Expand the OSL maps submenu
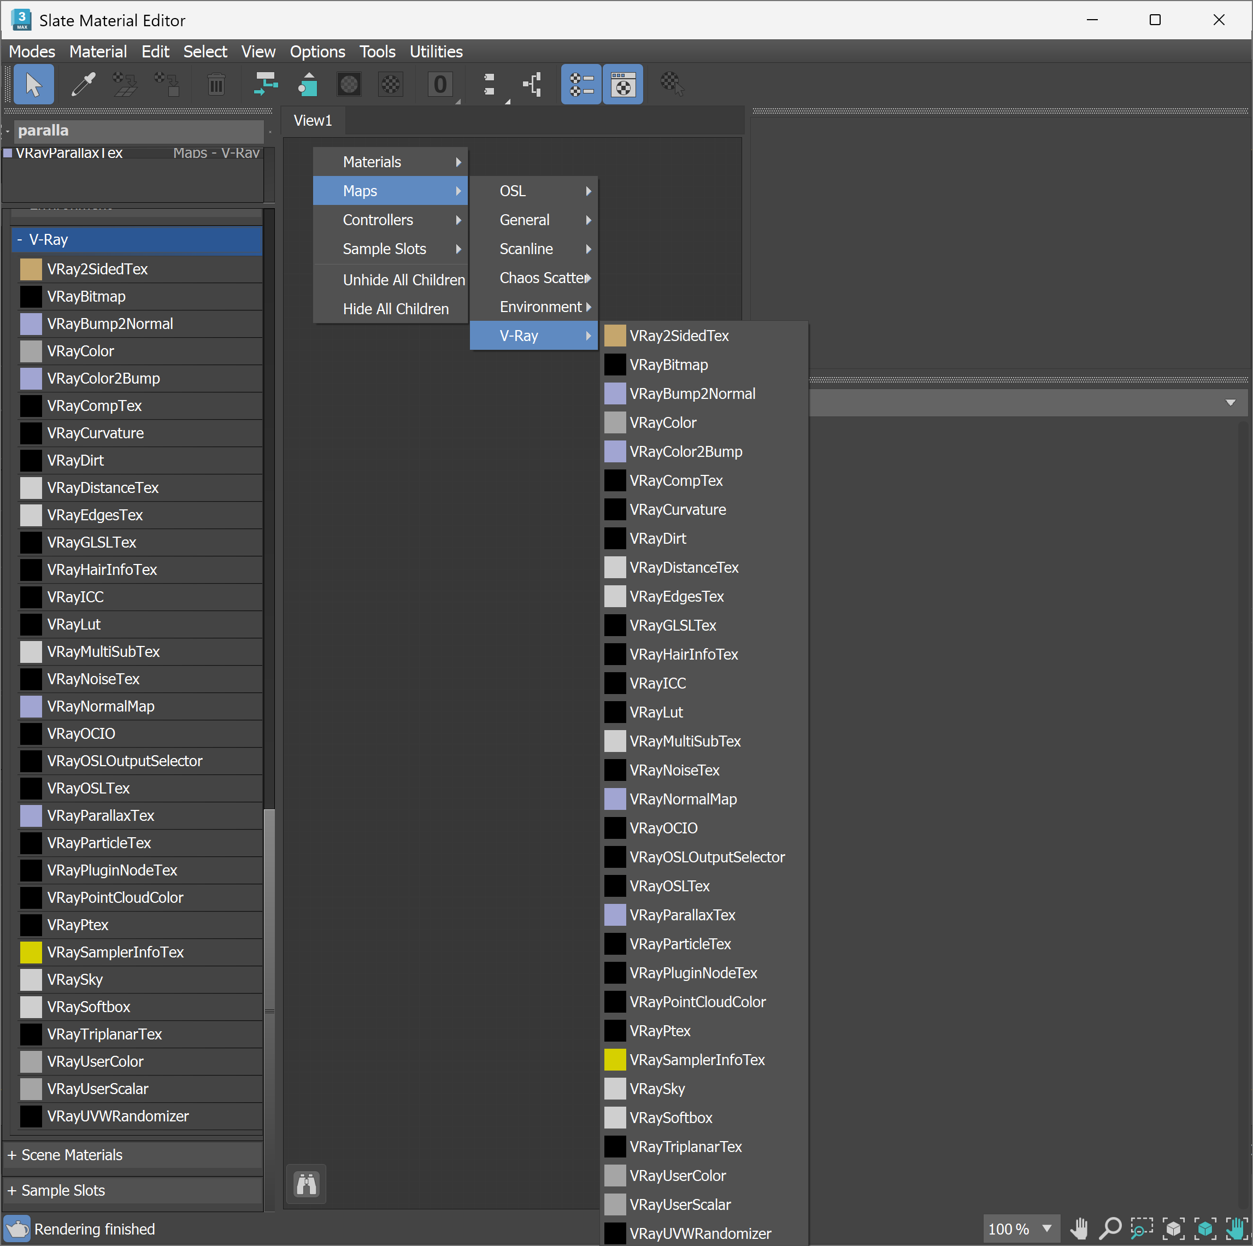Image resolution: width=1253 pixels, height=1246 pixels. point(534,191)
